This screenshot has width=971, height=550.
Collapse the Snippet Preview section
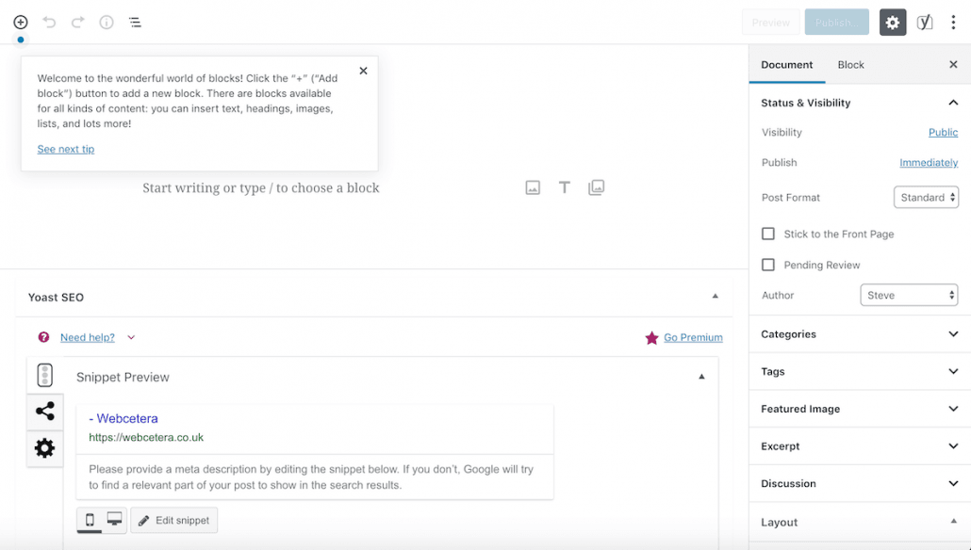click(701, 376)
